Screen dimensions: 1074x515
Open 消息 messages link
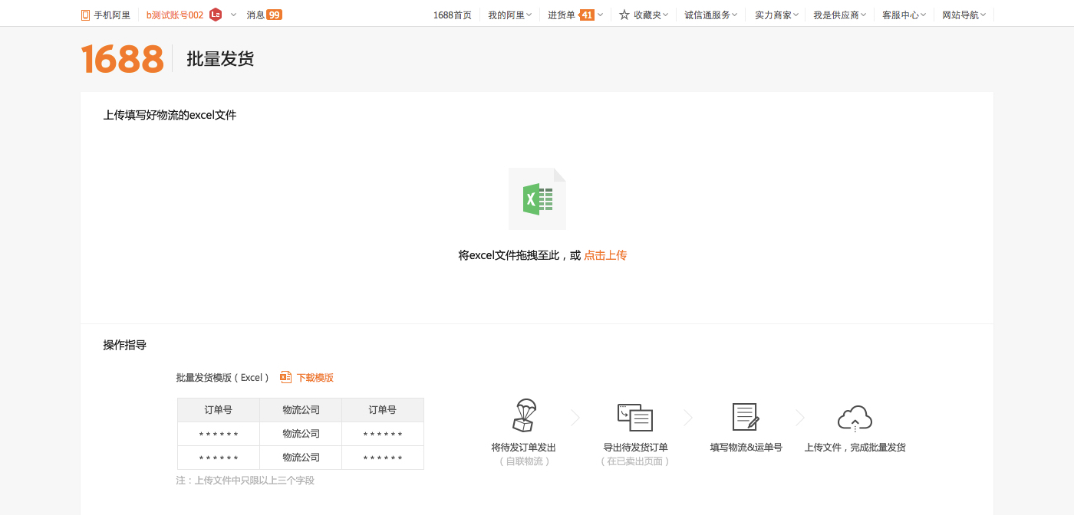255,15
